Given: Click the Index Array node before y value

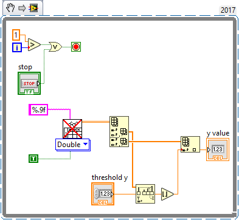Looking at the screenshot, I should [x=190, y=145].
